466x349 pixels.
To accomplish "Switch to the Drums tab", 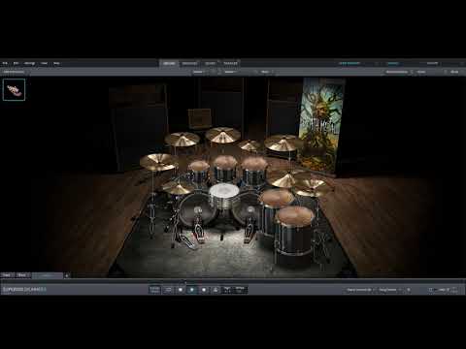I will click(x=169, y=63).
